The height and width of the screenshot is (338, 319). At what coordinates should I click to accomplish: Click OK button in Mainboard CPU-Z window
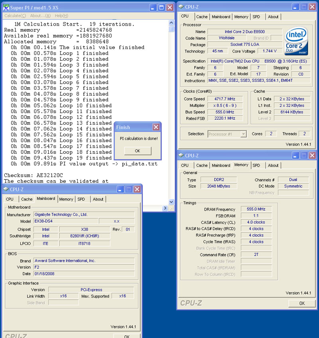click(x=127, y=336)
